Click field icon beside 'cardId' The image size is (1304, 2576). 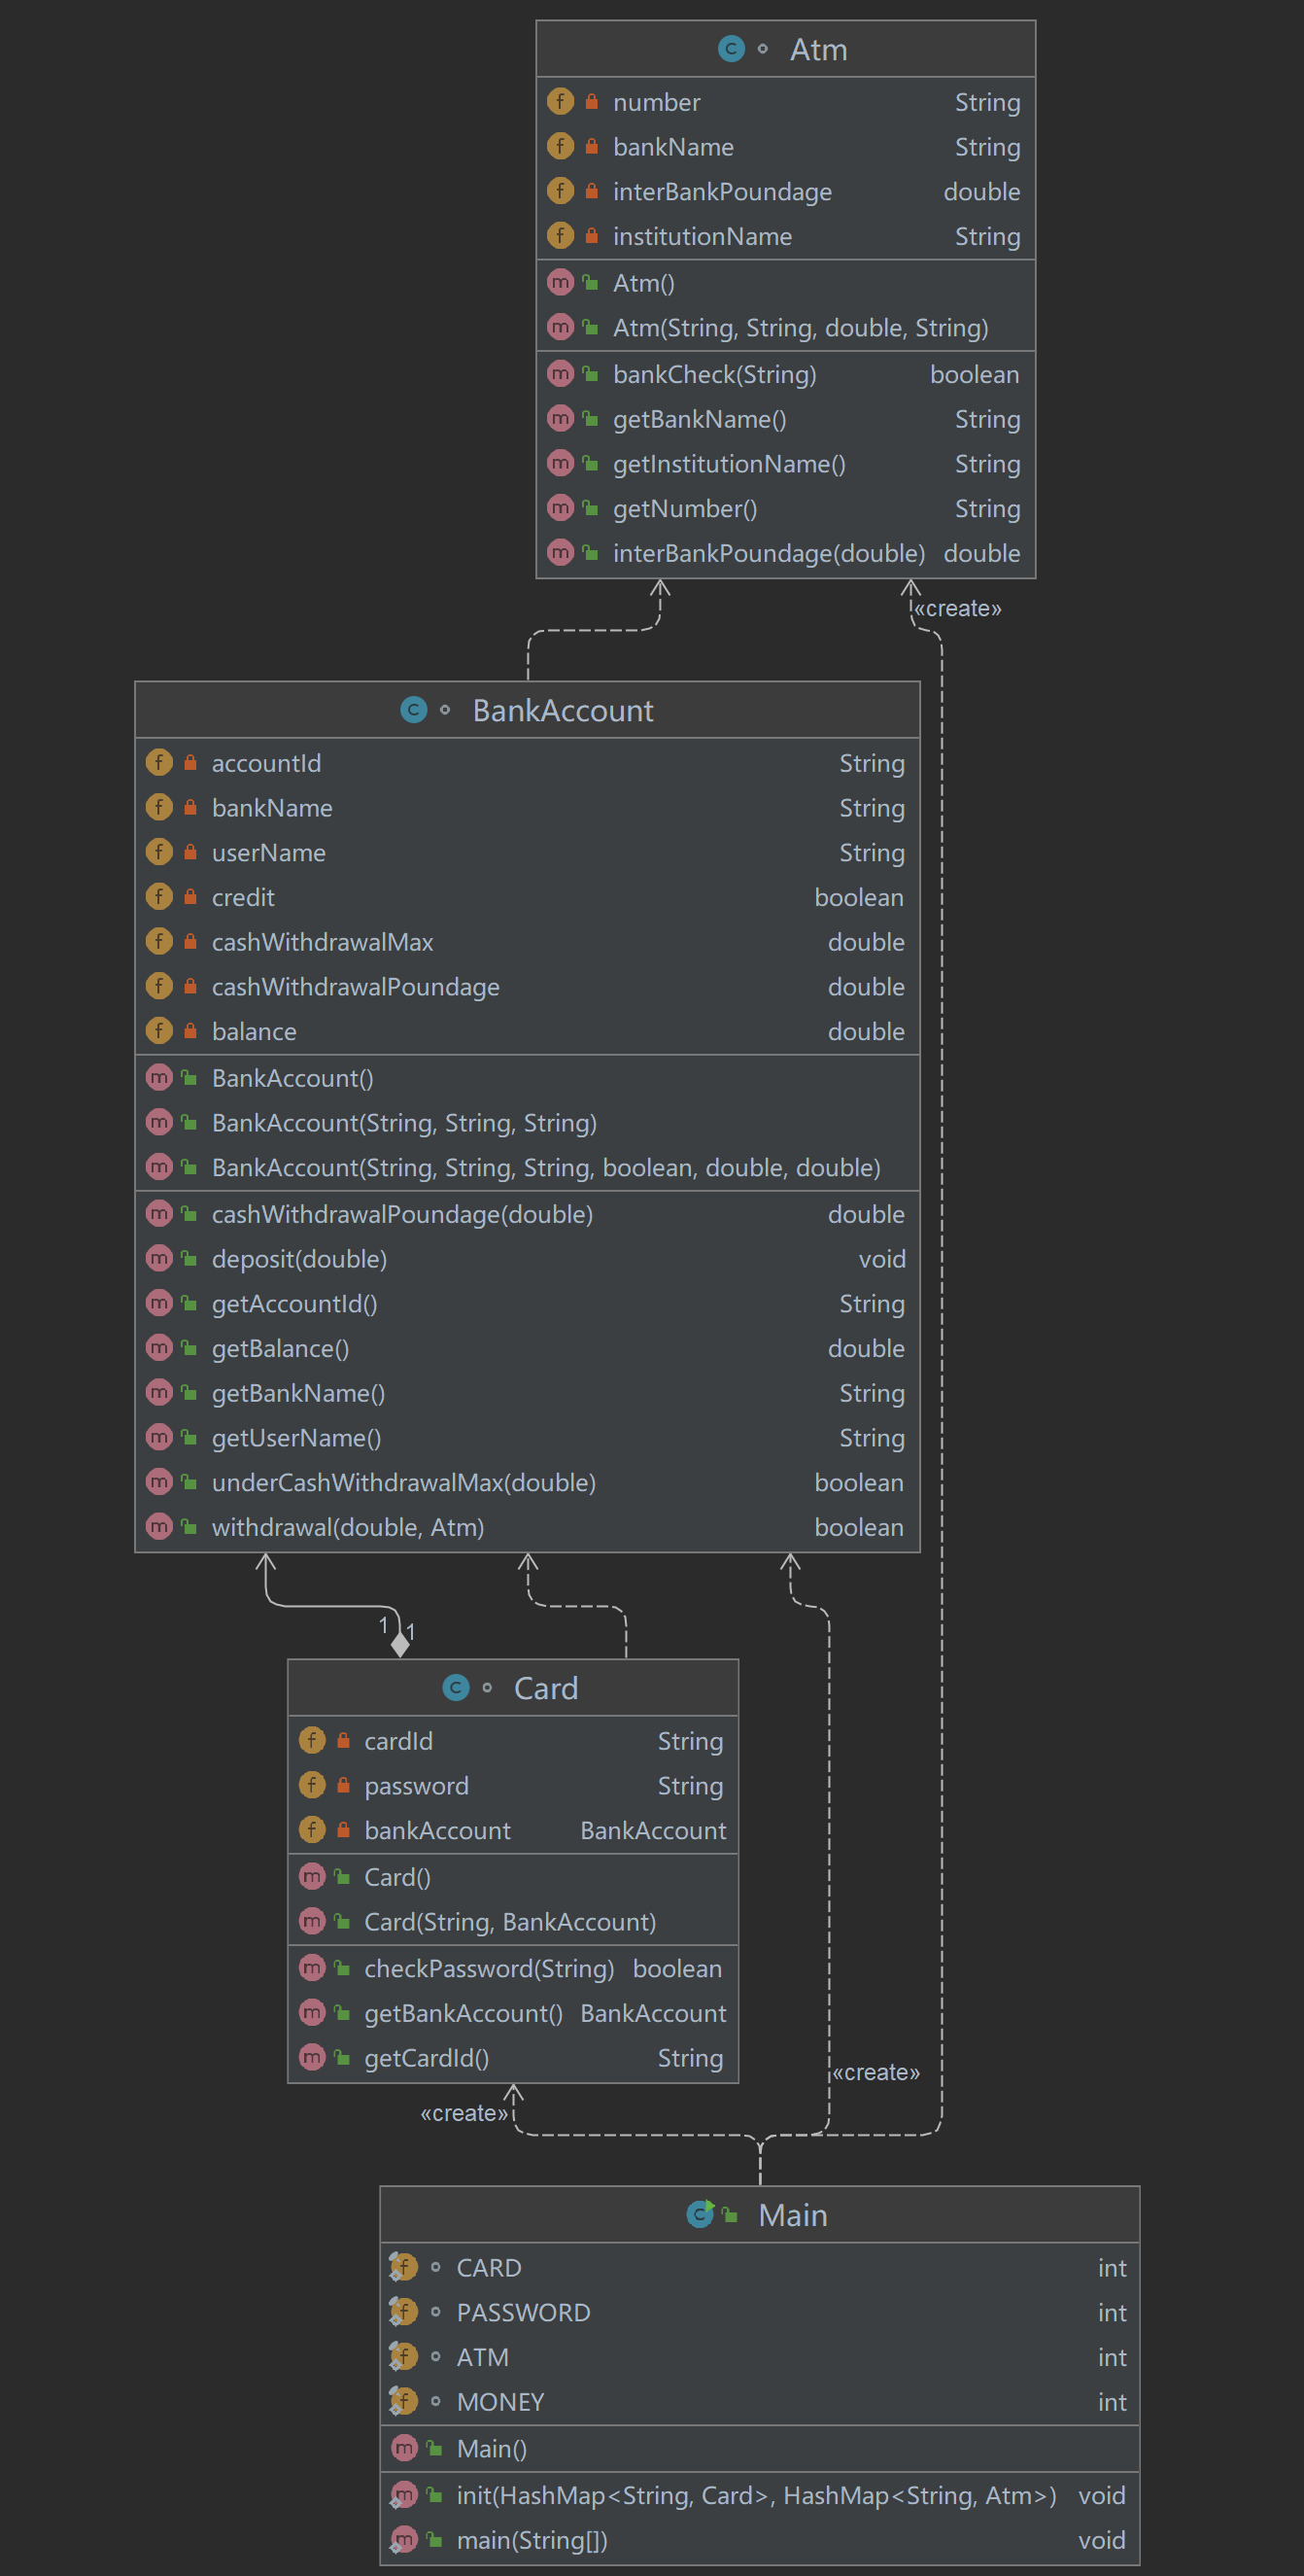(312, 1741)
